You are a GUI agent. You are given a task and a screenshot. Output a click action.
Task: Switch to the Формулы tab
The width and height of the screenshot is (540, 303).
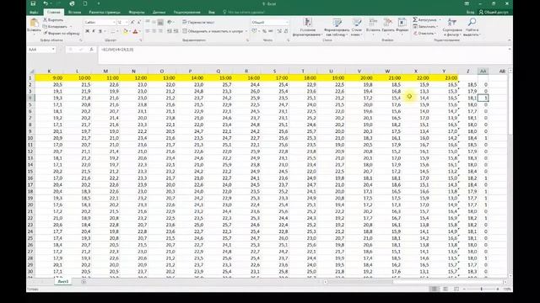tap(137, 12)
